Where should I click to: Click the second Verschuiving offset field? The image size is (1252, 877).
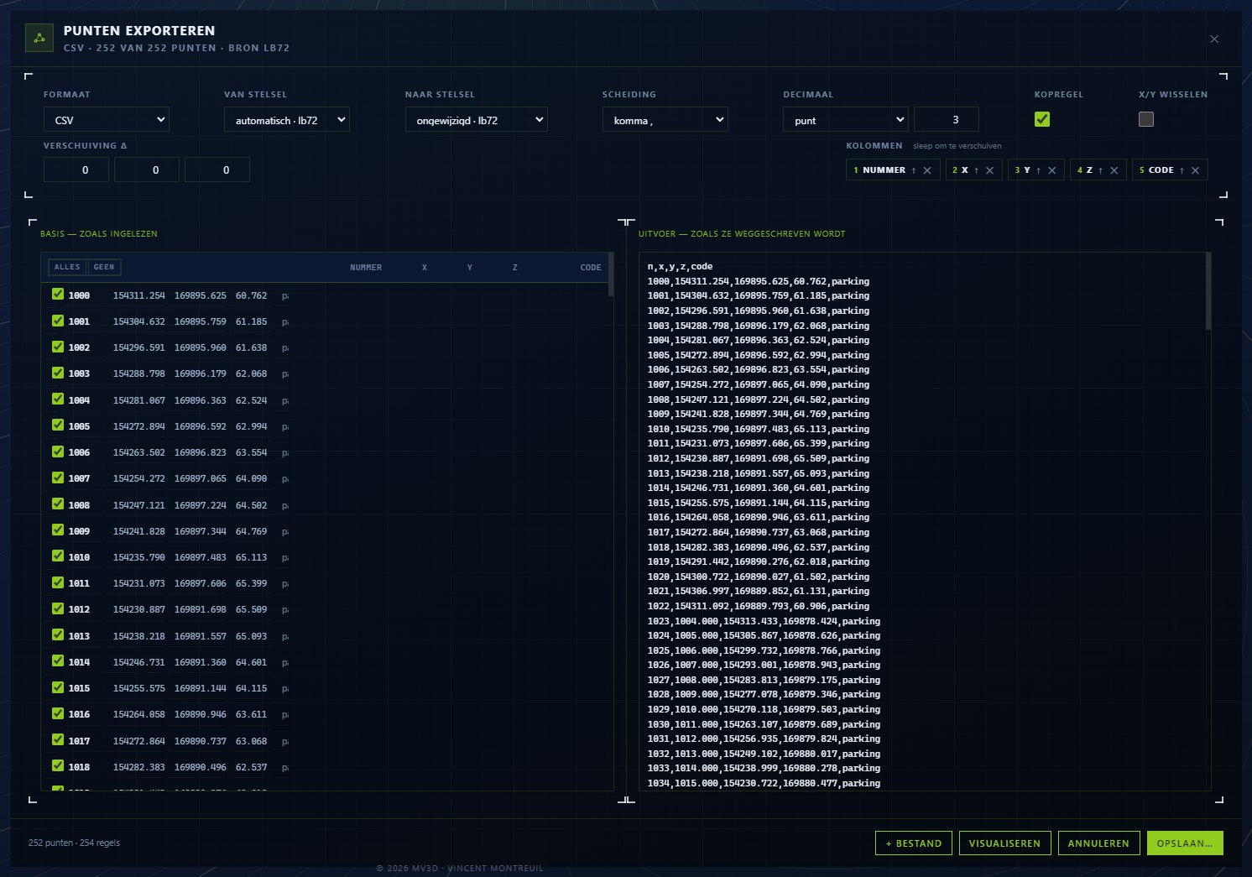[x=147, y=170]
